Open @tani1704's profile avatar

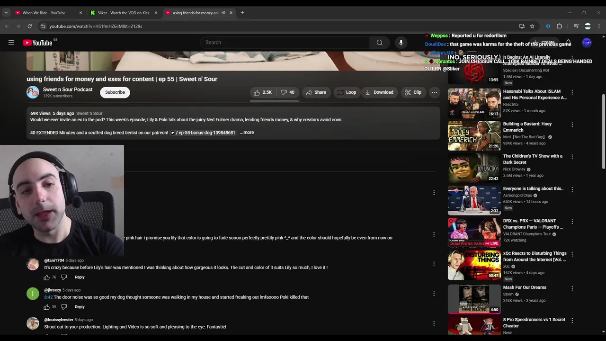tap(33, 264)
